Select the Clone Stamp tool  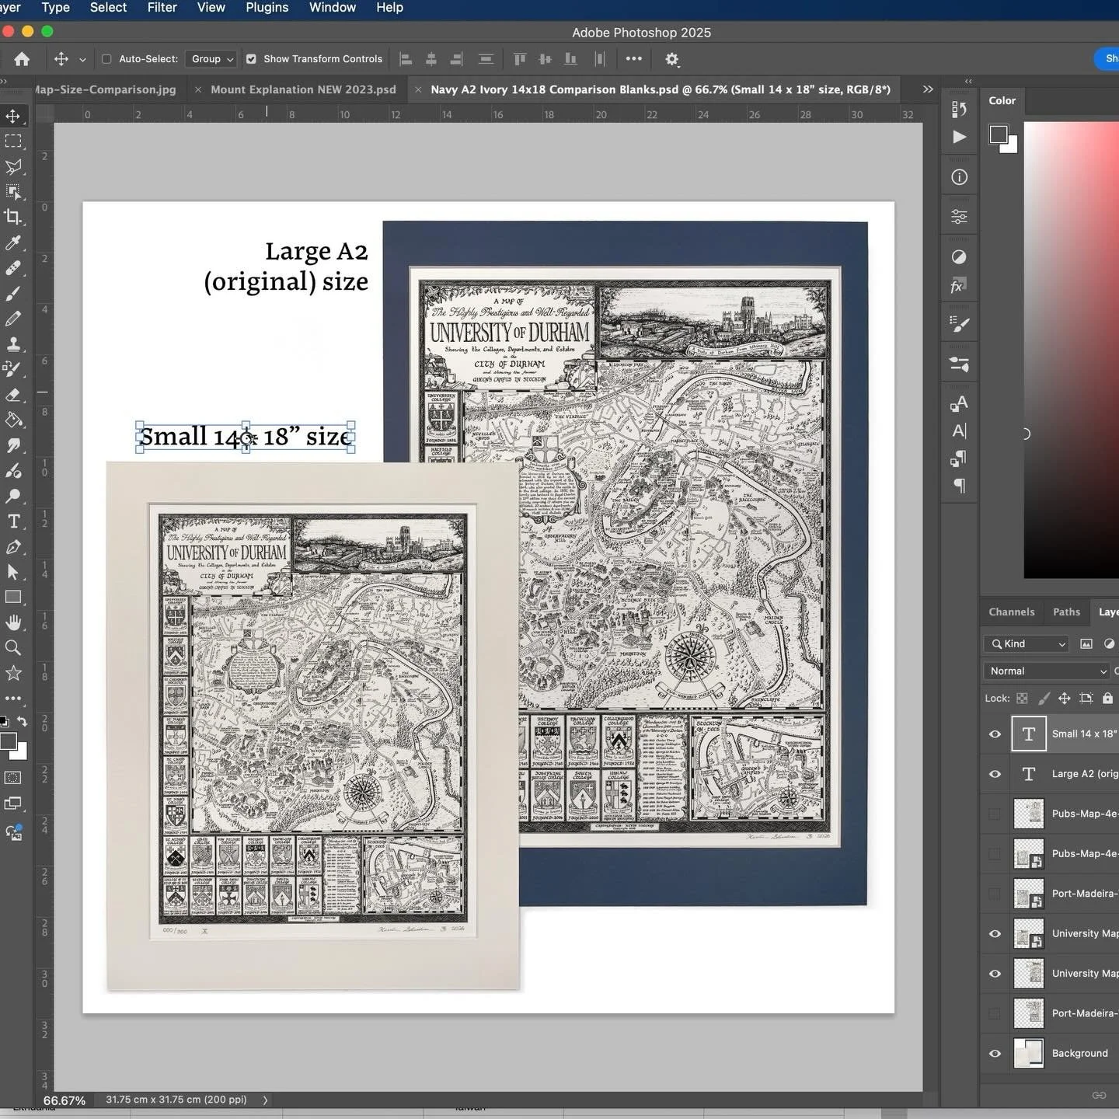[13, 344]
